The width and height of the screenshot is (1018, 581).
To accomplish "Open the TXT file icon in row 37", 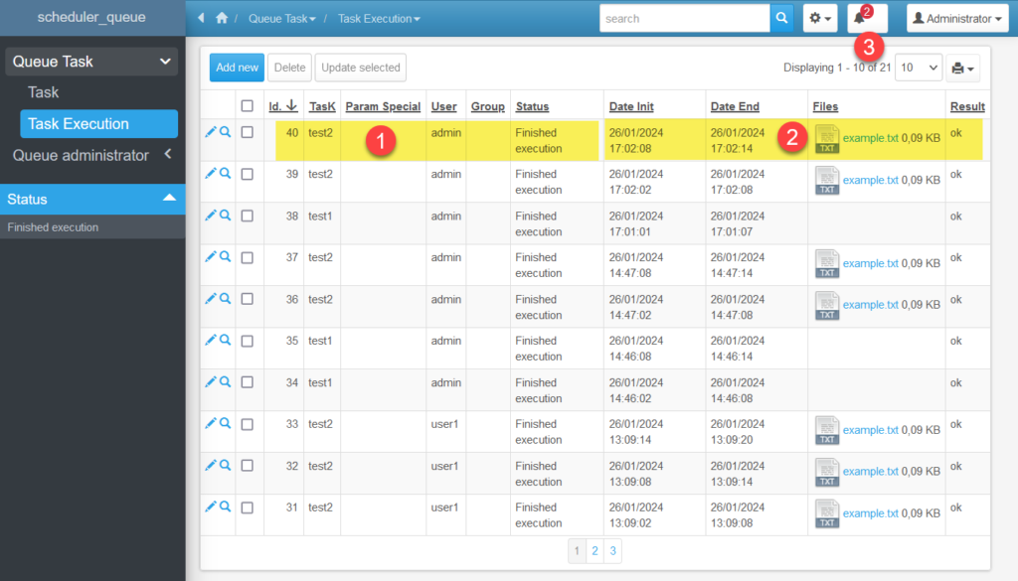I will point(826,264).
